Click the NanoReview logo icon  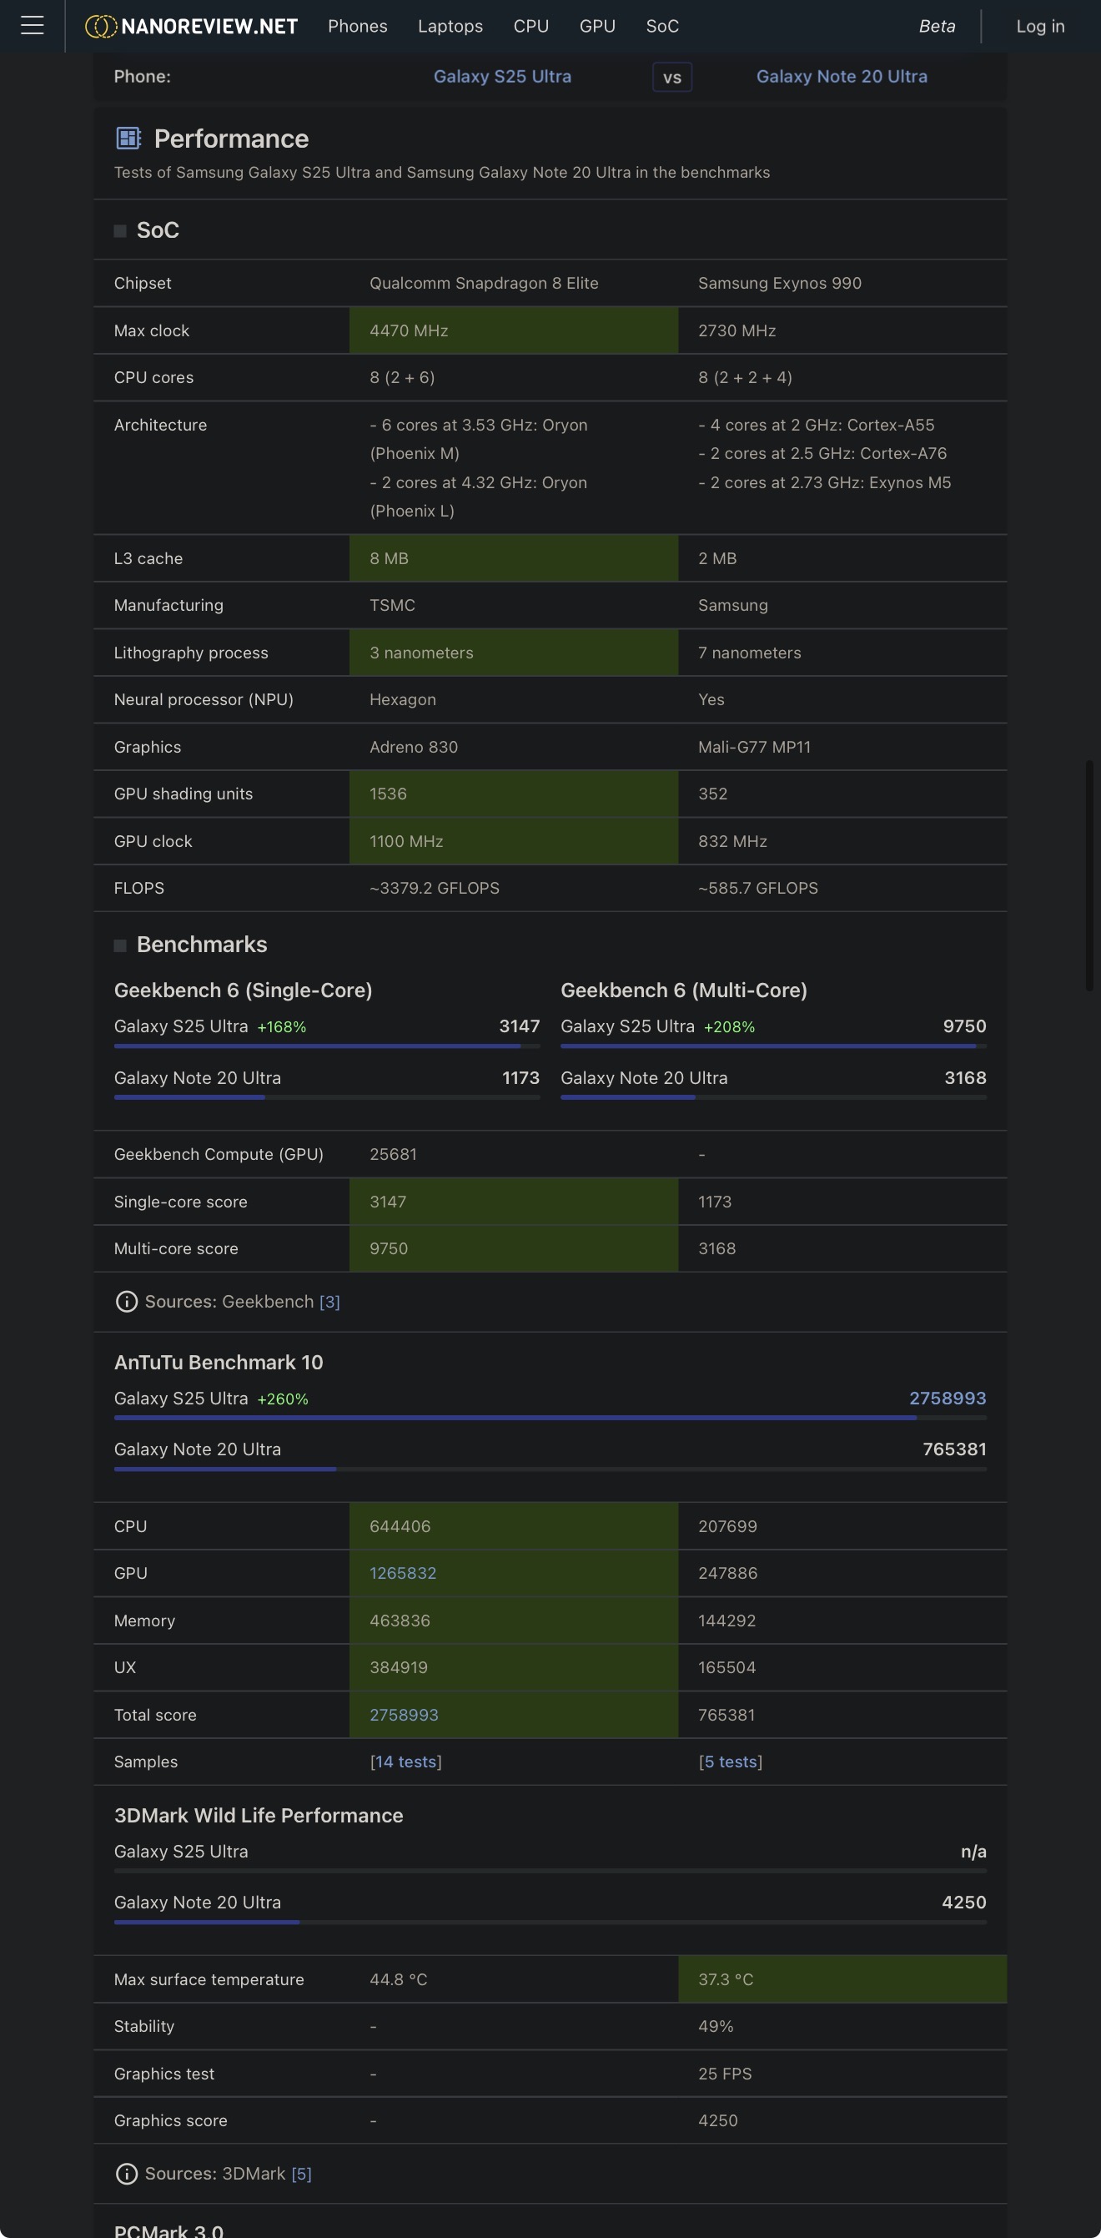(x=101, y=27)
